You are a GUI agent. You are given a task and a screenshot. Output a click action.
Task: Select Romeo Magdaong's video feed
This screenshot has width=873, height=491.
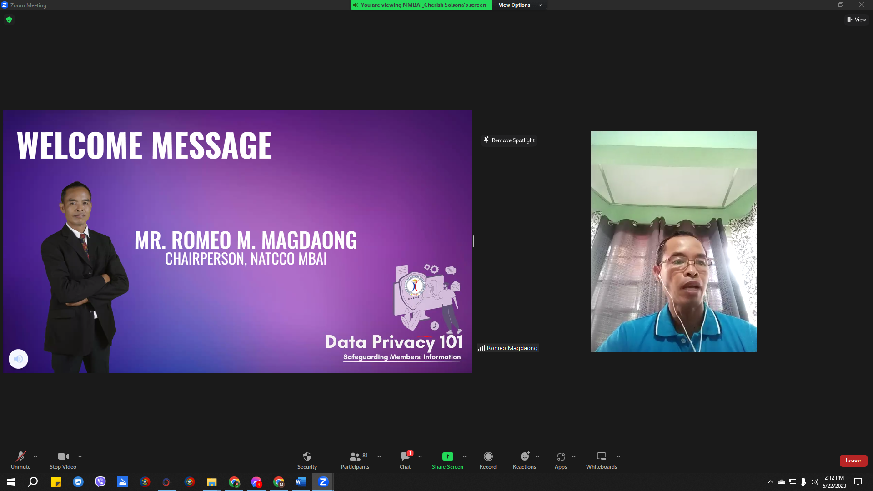coord(673,241)
